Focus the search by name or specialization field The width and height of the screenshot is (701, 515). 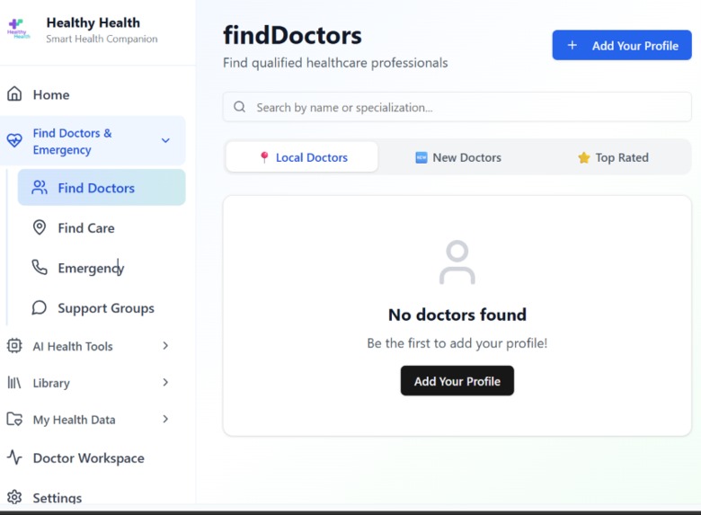[457, 107]
